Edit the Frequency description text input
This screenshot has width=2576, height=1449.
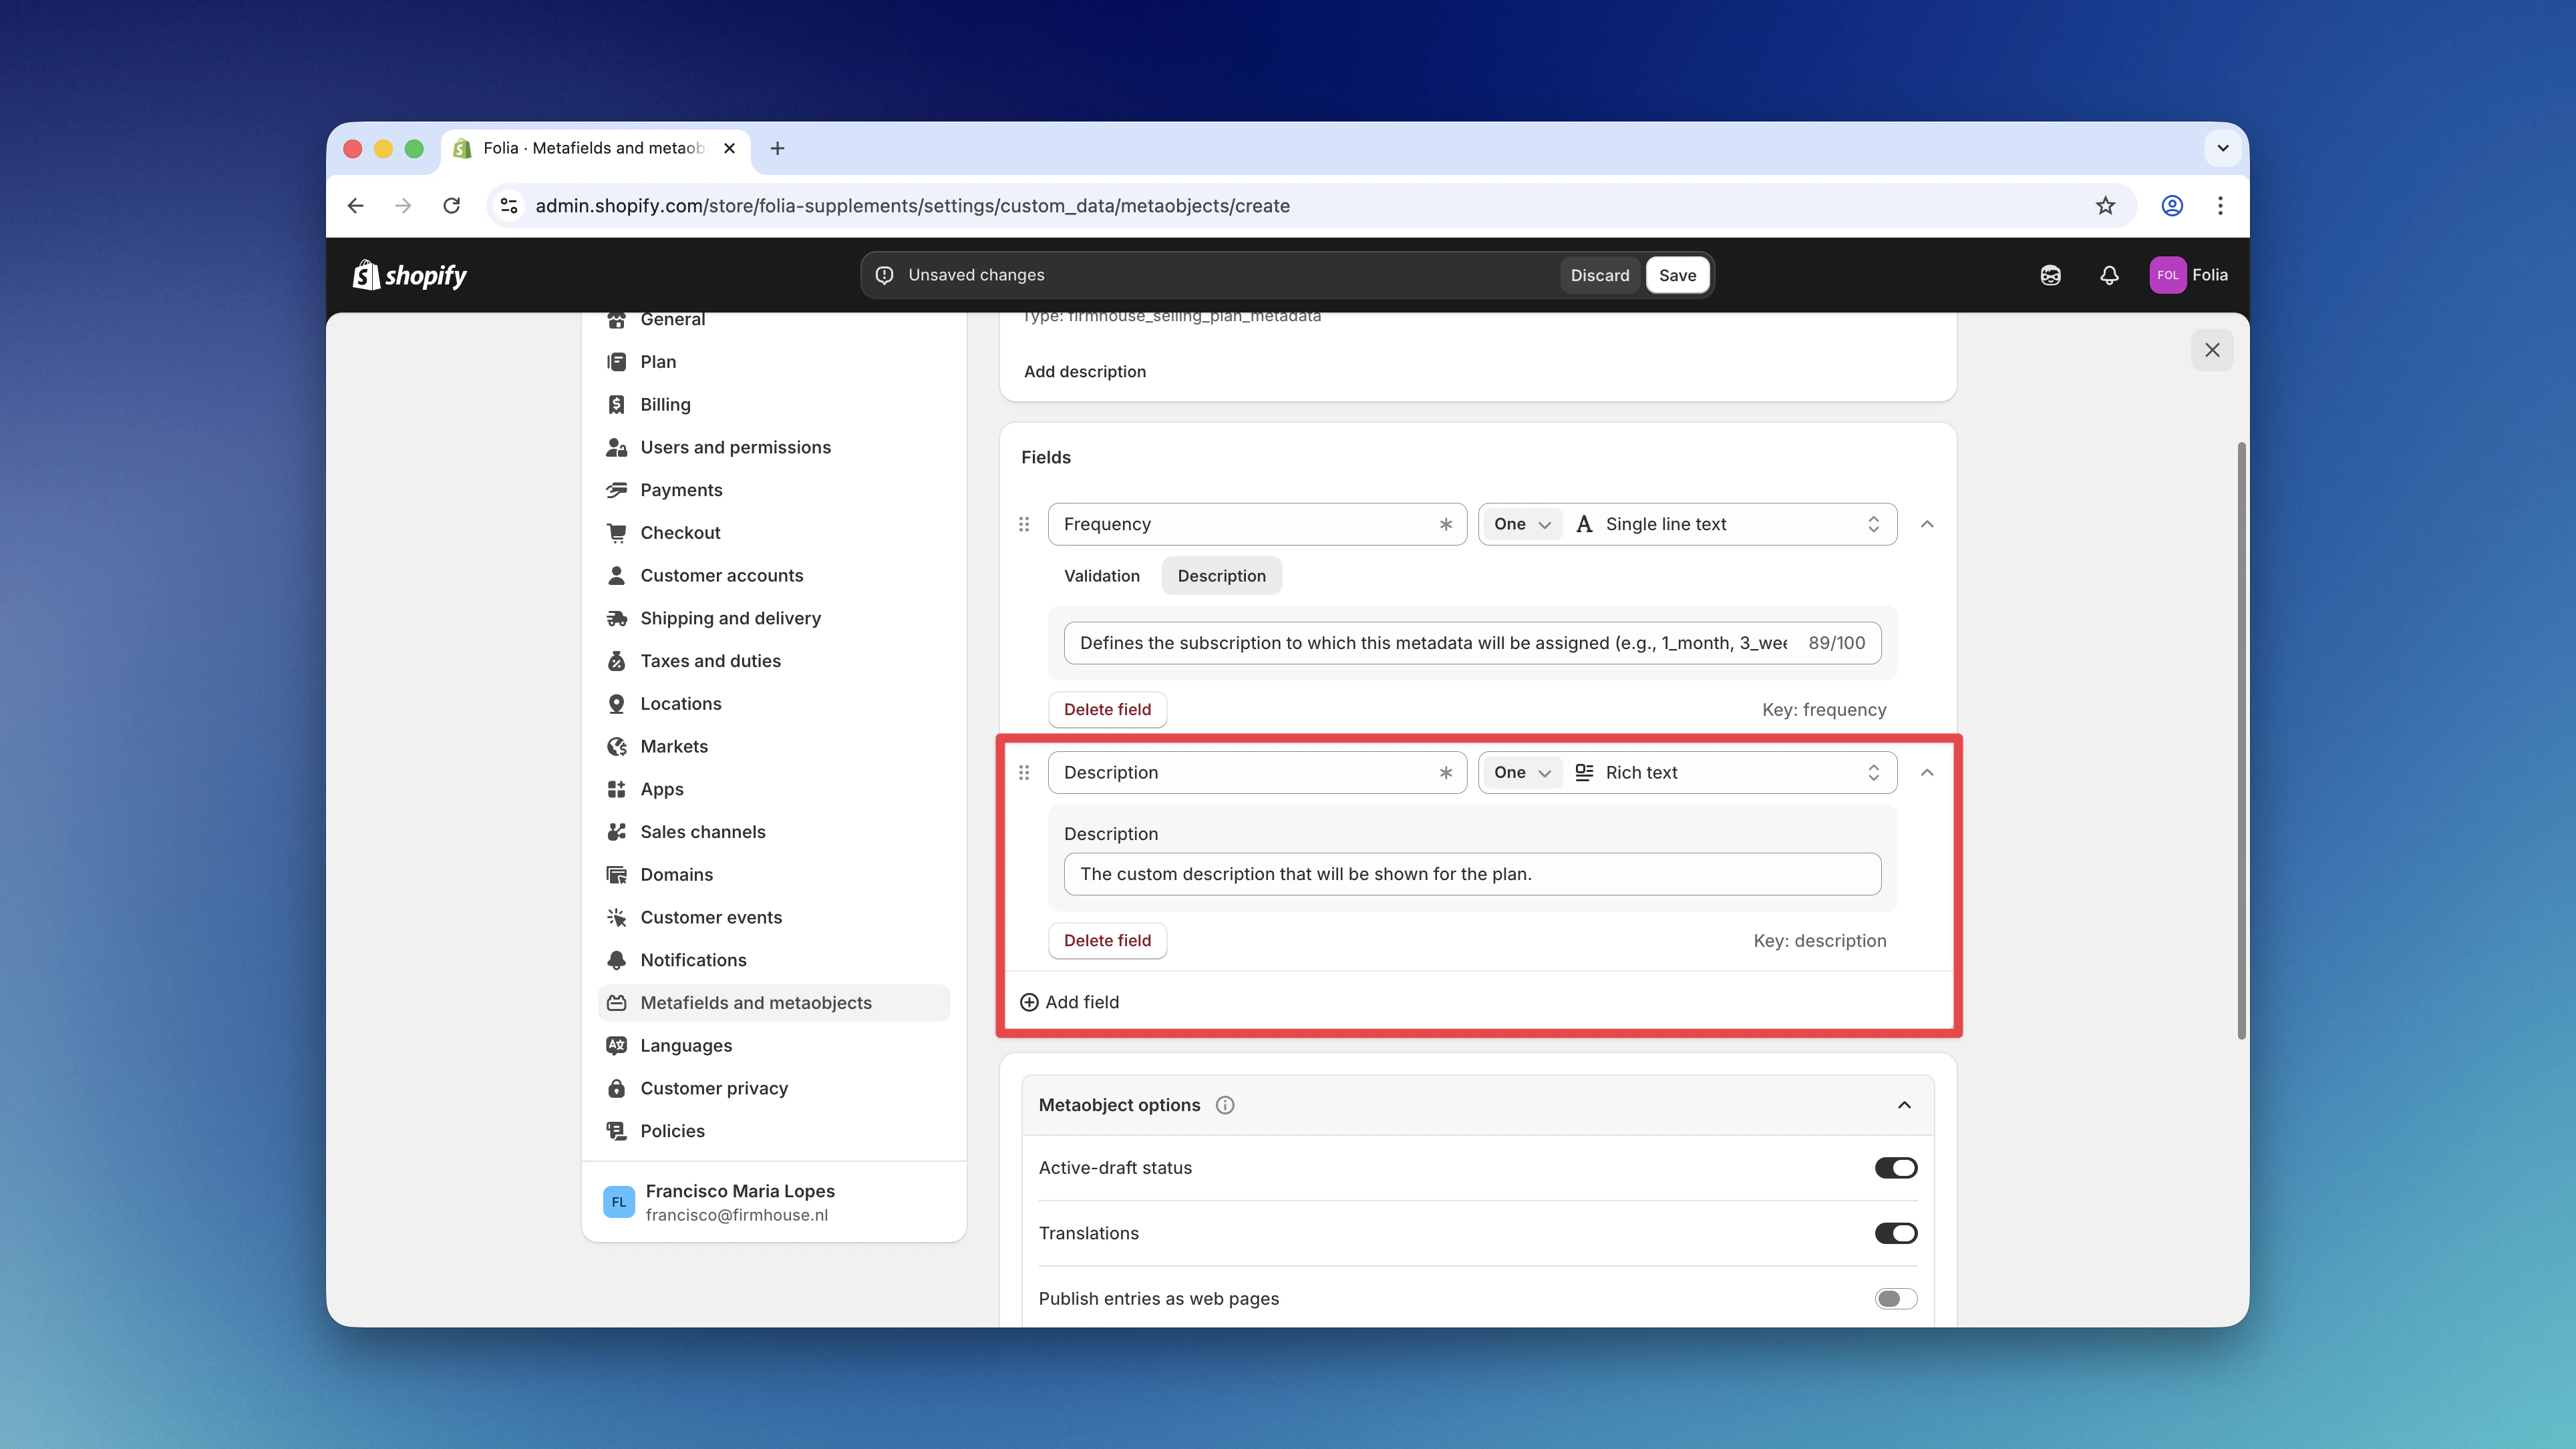coord(1472,642)
